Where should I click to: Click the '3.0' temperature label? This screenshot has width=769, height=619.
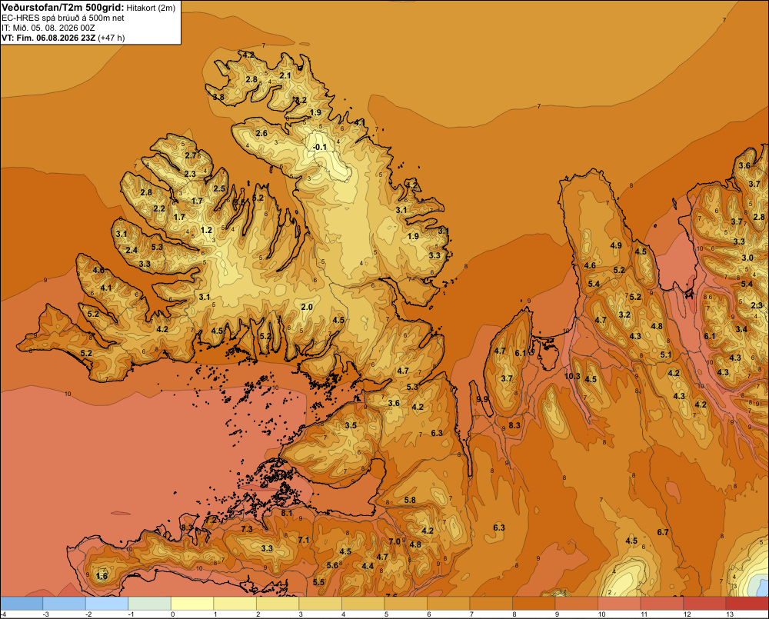(x=747, y=258)
